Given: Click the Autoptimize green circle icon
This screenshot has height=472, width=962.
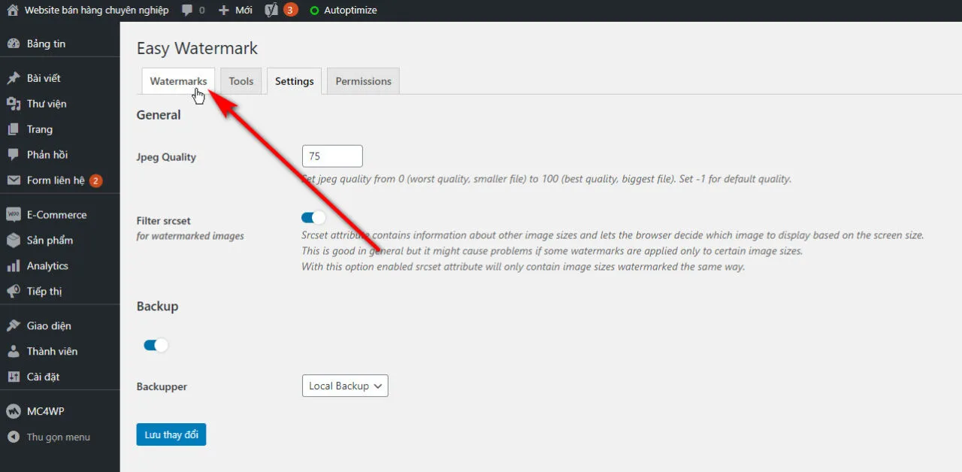Looking at the screenshot, I should (314, 11).
